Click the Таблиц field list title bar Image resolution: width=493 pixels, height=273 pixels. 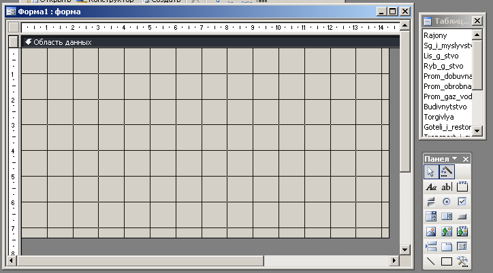pos(451,21)
